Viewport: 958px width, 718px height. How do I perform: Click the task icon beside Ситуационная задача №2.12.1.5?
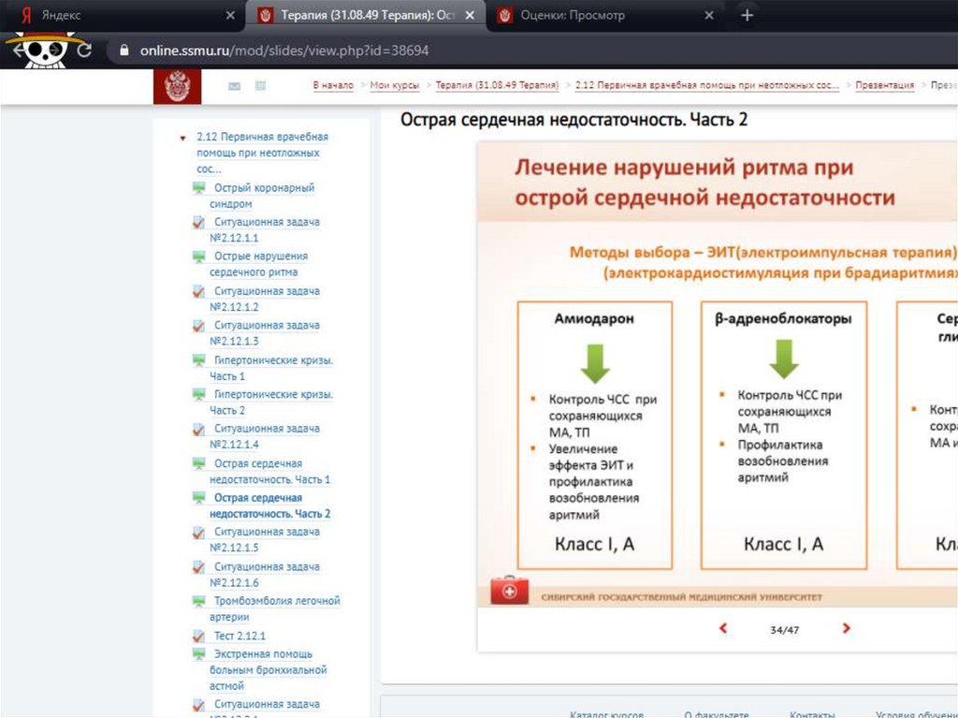click(x=198, y=532)
